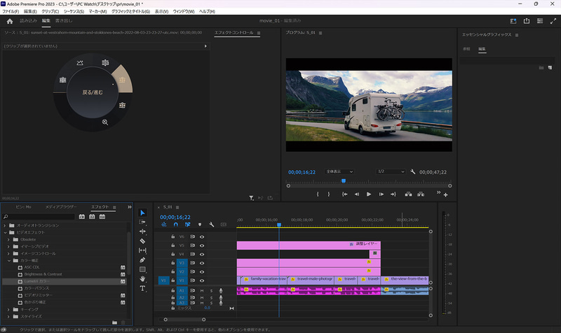The width and height of the screenshot is (561, 333).
Task: Toggle the lock on track V3
Action: pos(173,262)
